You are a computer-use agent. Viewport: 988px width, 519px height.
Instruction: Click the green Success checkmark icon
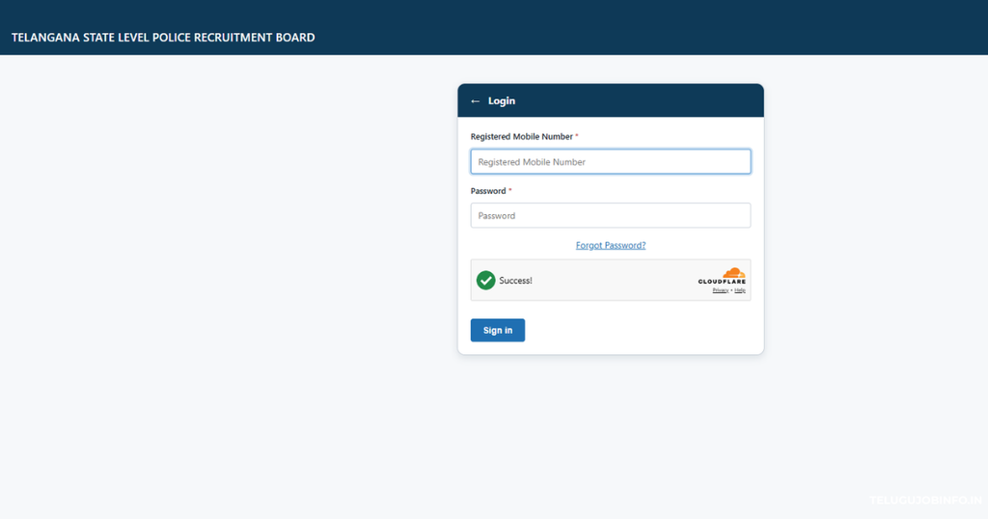pos(486,281)
